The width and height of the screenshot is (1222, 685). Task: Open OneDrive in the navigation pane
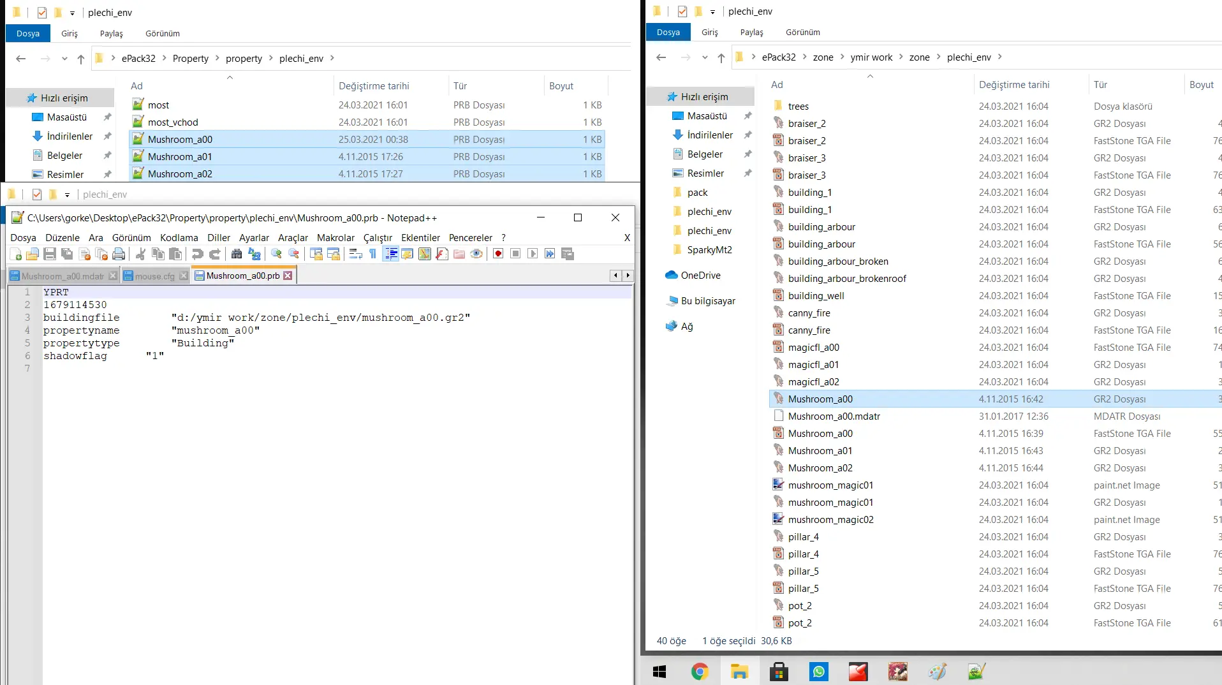pyautogui.click(x=700, y=276)
